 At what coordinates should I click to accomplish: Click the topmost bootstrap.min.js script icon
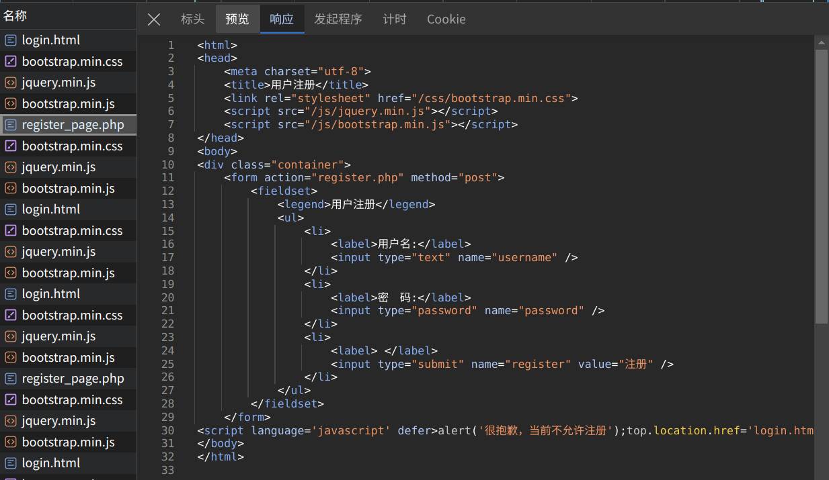11,104
